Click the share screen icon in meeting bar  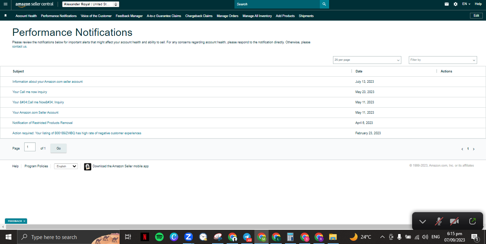click(x=472, y=221)
